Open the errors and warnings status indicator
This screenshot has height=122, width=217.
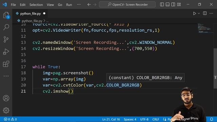(11, 119)
